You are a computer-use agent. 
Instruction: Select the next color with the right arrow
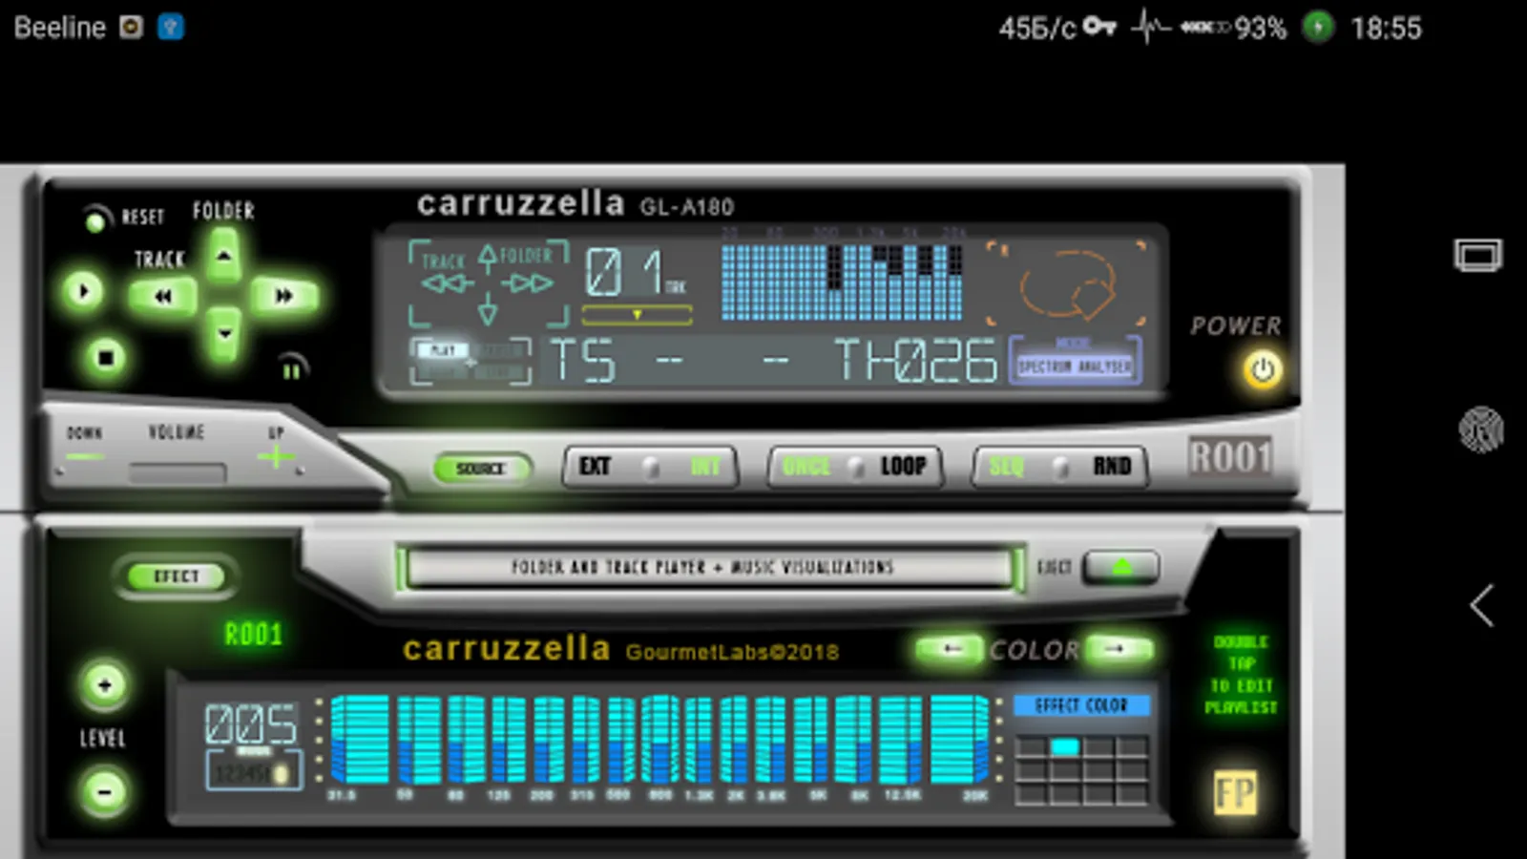[1117, 649]
